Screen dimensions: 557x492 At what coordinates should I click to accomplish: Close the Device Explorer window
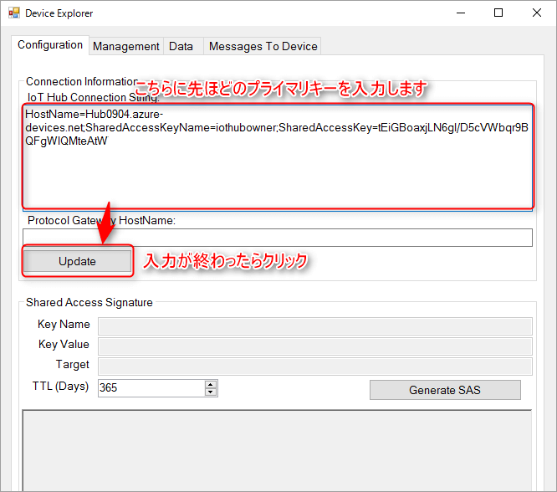[537, 13]
